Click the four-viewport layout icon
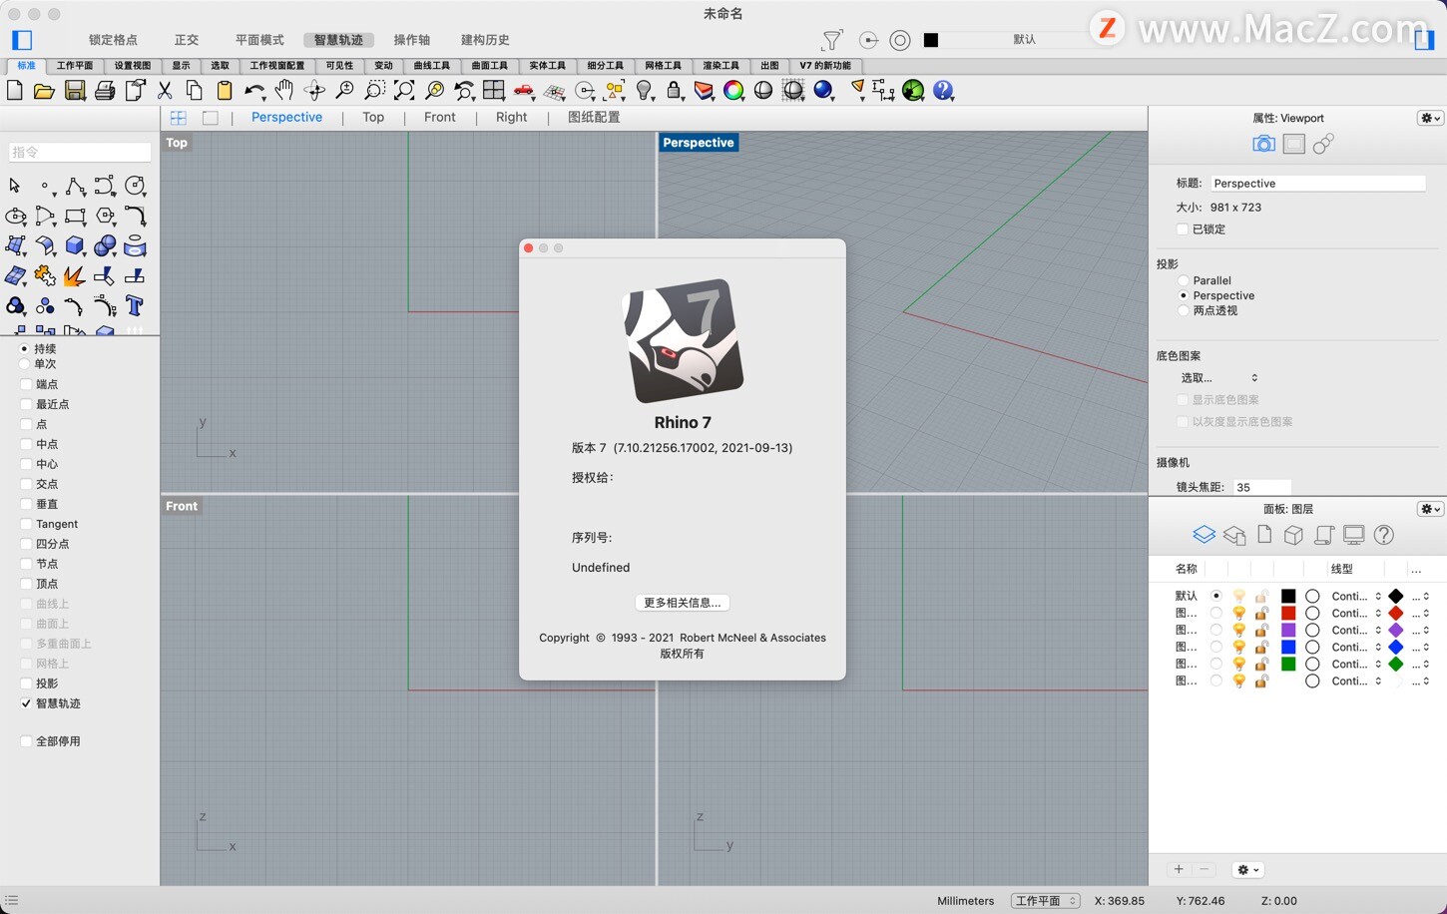The image size is (1447, 914). click(494, 91)
